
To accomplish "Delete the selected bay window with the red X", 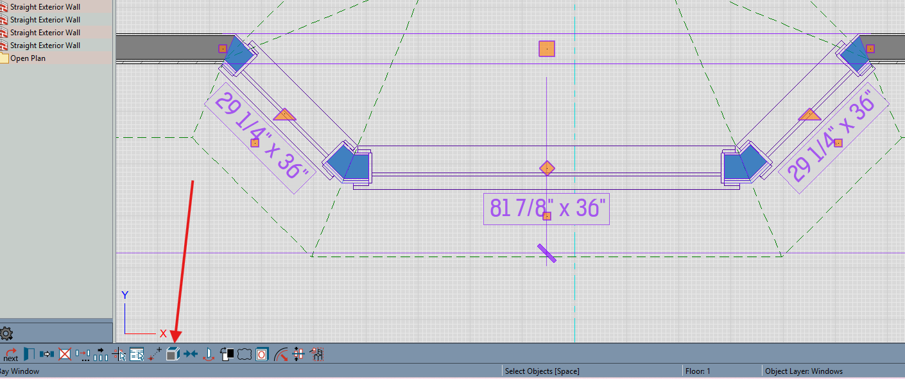I will (65, 354).
